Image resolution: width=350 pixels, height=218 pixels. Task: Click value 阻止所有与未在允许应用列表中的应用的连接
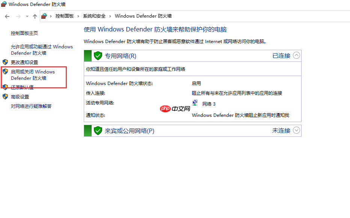pos(237,93)
